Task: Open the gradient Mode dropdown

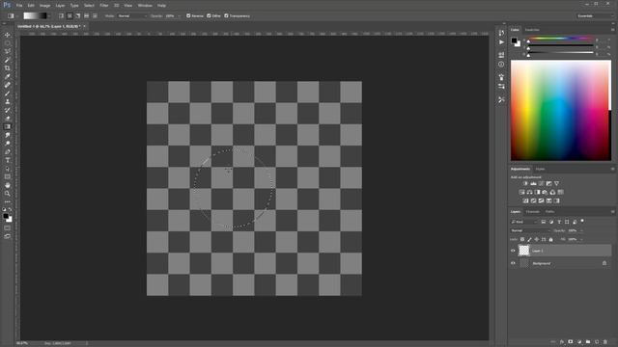Action: (132, 15)
